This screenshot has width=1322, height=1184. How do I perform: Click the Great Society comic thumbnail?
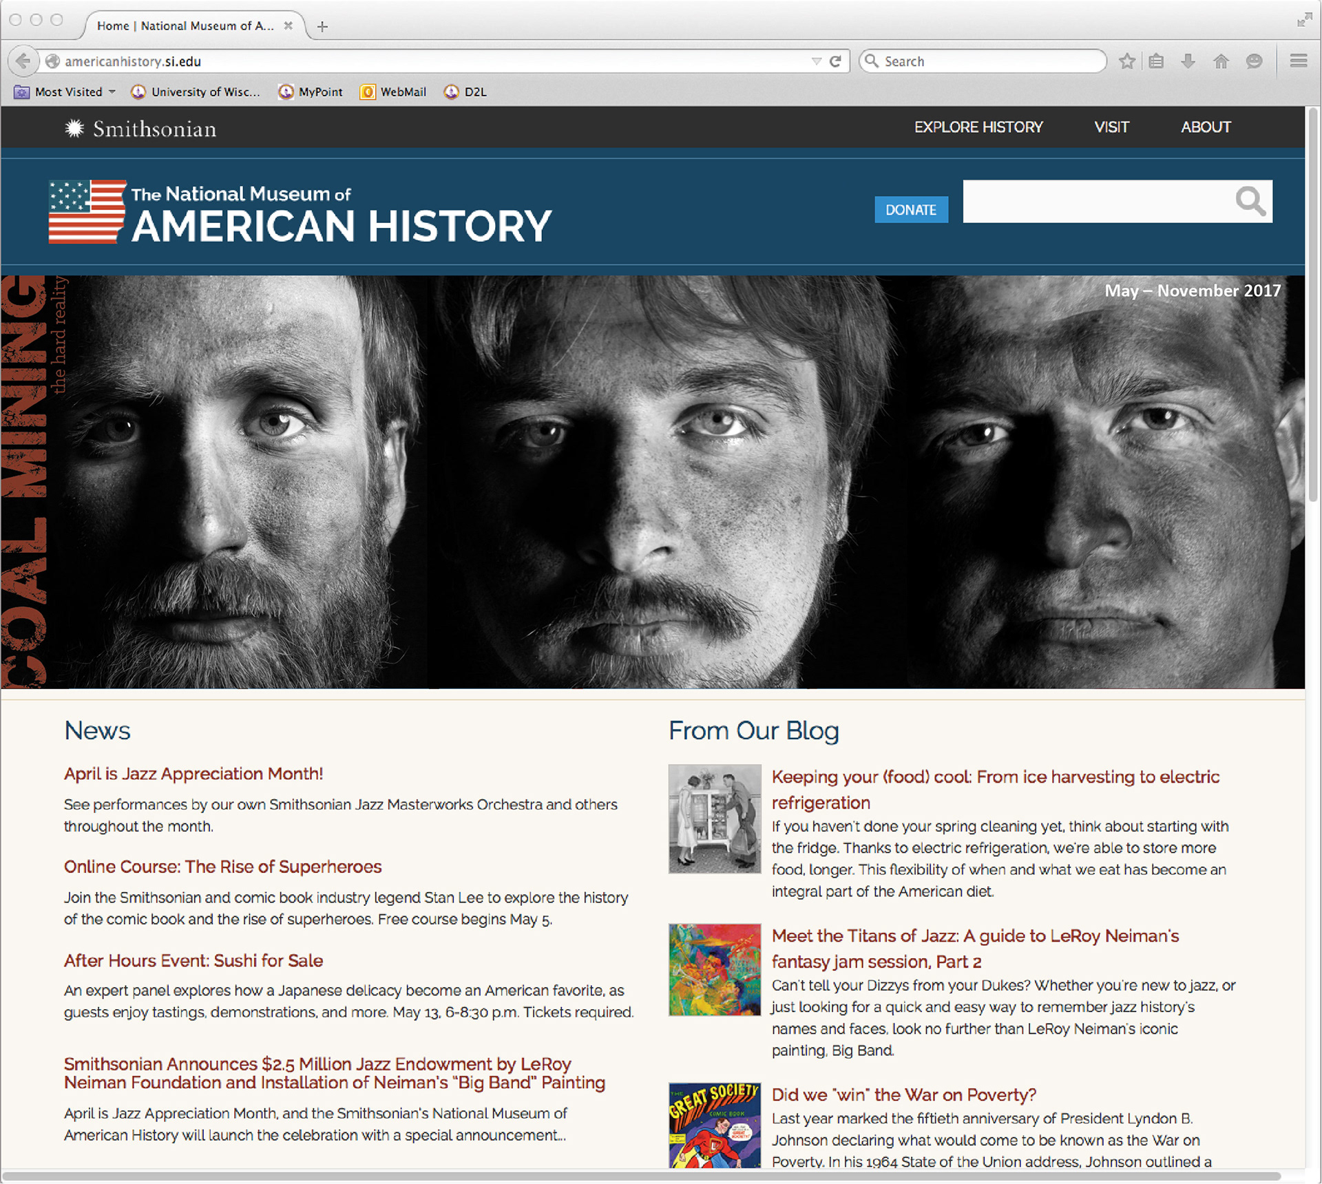715,1125
